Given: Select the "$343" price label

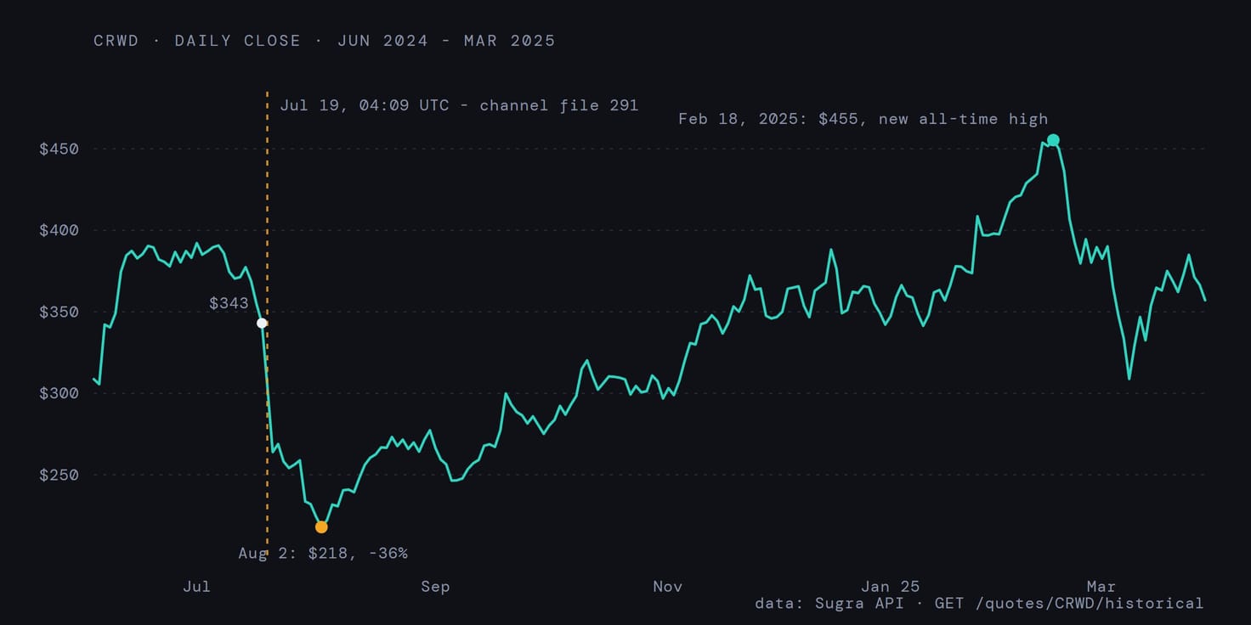Looking at the screenshot, I should tap(229, 303).
